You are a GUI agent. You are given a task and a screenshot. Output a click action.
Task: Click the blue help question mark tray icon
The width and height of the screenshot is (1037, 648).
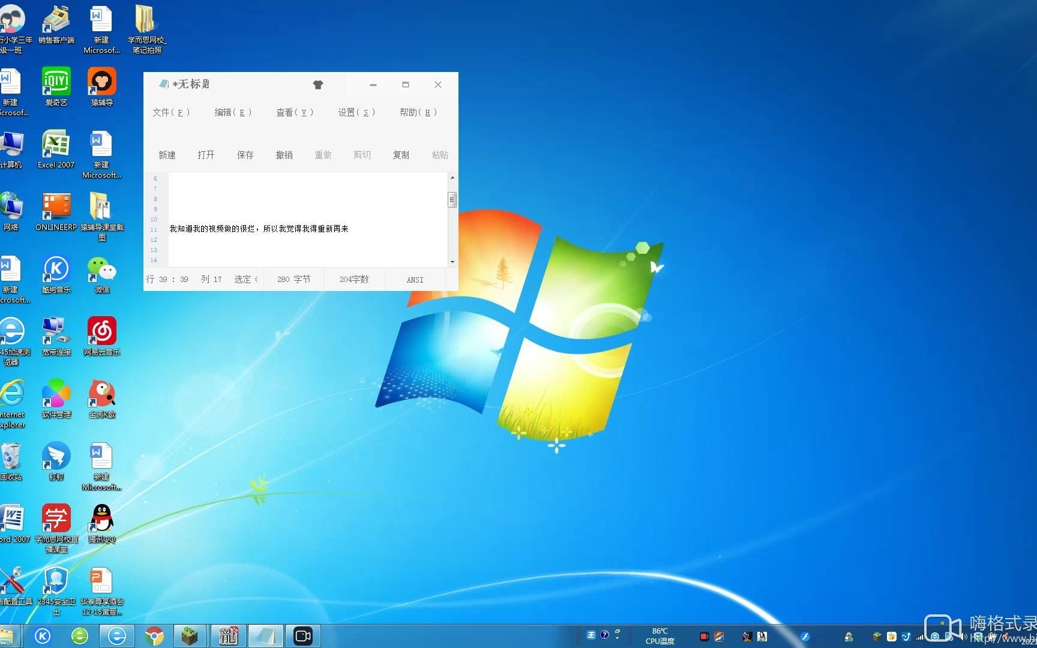604,635
